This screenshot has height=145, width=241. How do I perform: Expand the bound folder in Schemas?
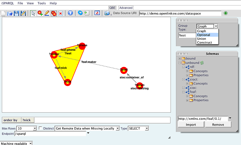pyautogui.click(x=180, y=59)
